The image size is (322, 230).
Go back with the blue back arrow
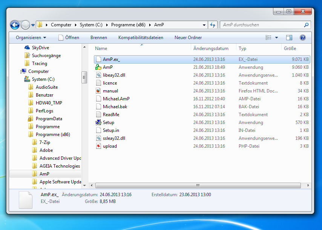[x=15, y=25]
